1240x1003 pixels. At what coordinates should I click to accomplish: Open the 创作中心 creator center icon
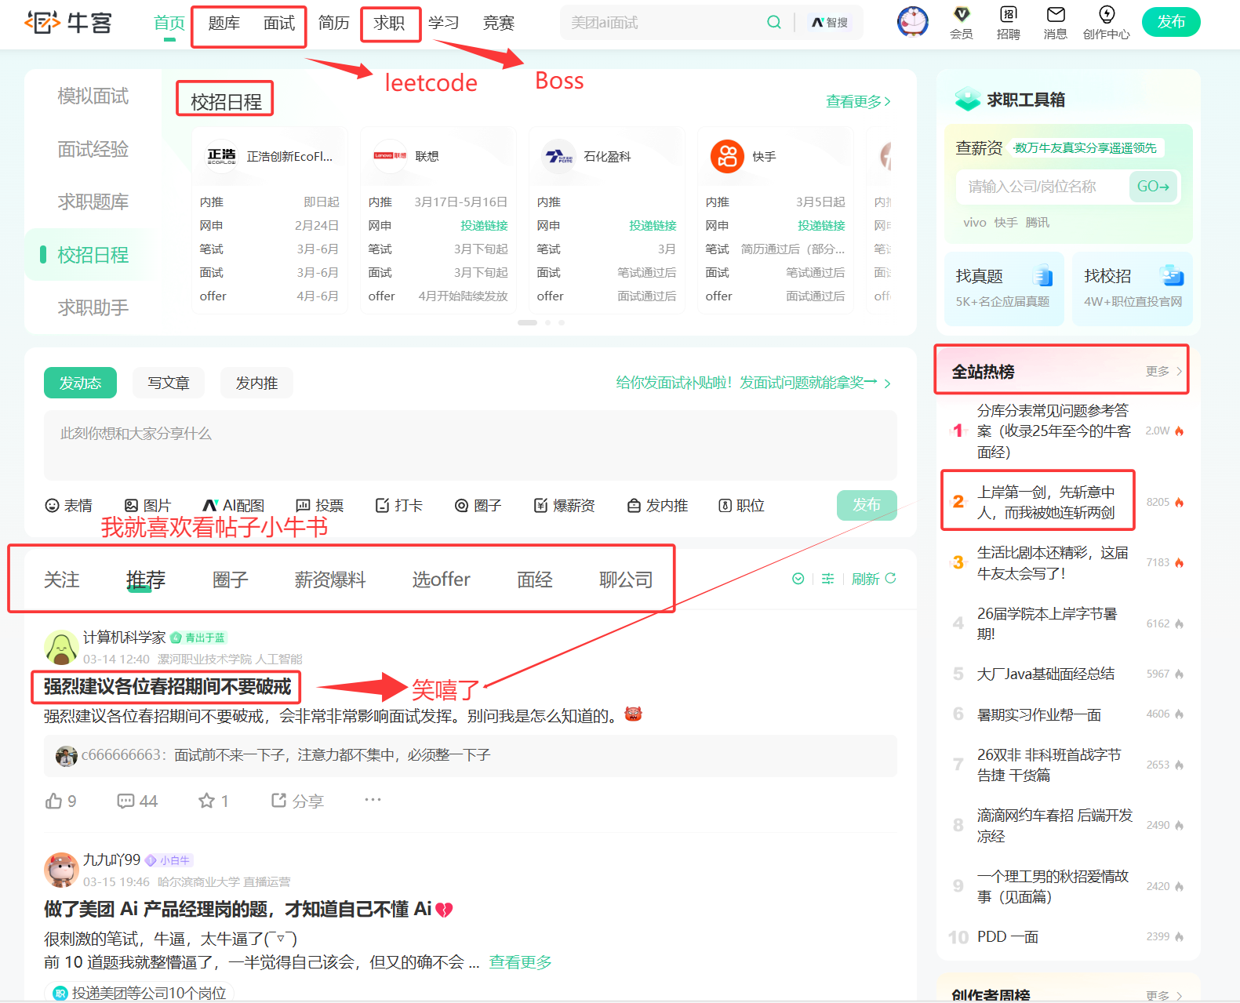(1106, 23)
